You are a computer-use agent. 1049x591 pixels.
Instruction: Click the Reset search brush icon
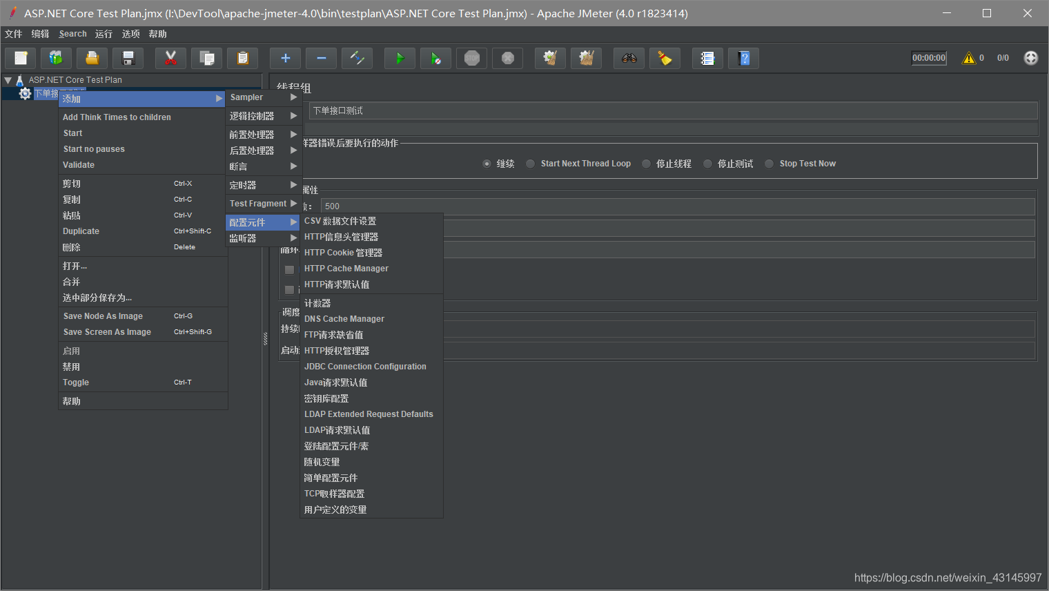tap(665, 58)
